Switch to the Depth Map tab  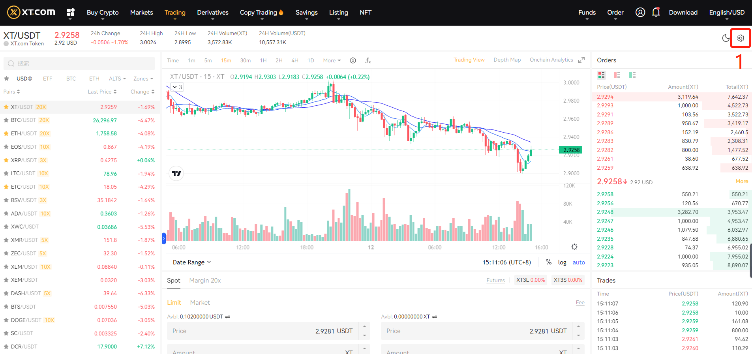507,60
